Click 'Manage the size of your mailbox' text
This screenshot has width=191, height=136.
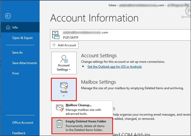[x=132, y=88]
